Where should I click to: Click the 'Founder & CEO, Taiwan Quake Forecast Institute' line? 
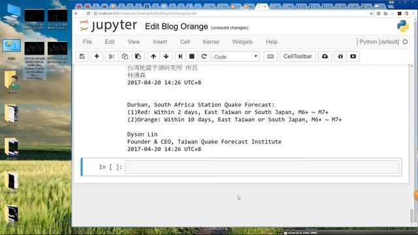(204, 142)
